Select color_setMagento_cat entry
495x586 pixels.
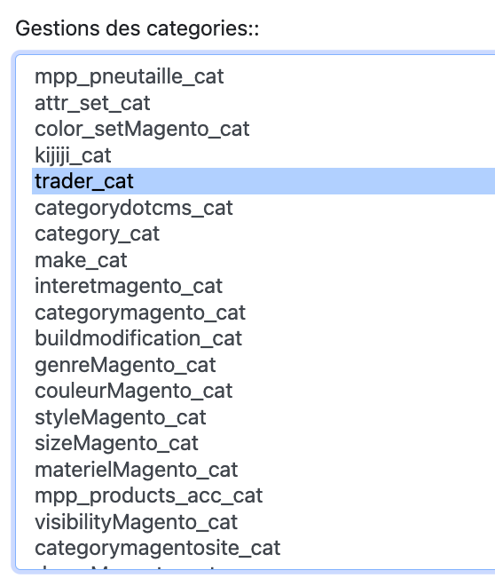[x=263, y=129]
